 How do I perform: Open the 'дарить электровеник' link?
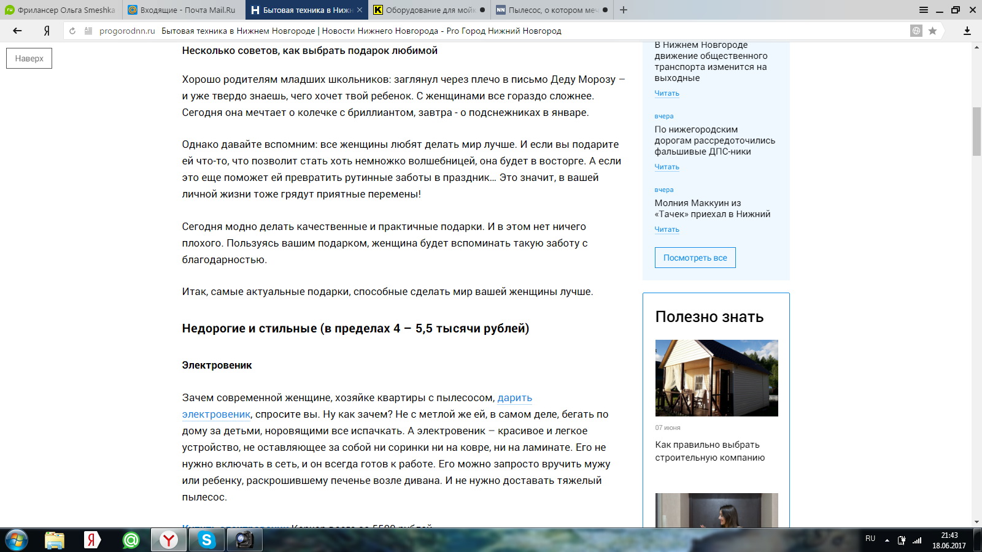pos(357,406)
